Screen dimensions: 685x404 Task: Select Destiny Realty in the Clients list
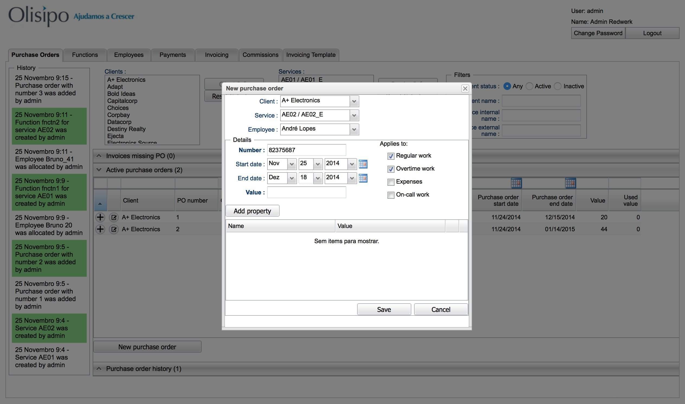126,129
